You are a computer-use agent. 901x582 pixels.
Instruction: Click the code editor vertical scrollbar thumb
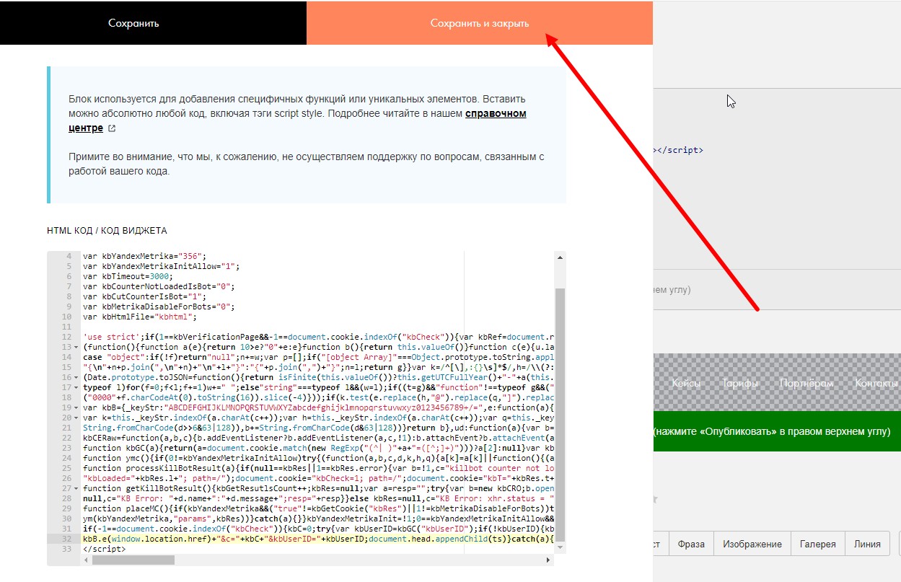click(560, 414)
